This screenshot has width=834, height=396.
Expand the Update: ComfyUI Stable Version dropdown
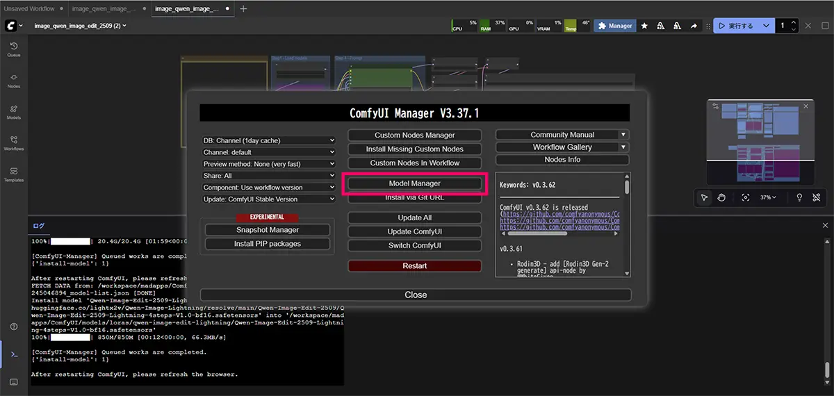coord(268,199)
